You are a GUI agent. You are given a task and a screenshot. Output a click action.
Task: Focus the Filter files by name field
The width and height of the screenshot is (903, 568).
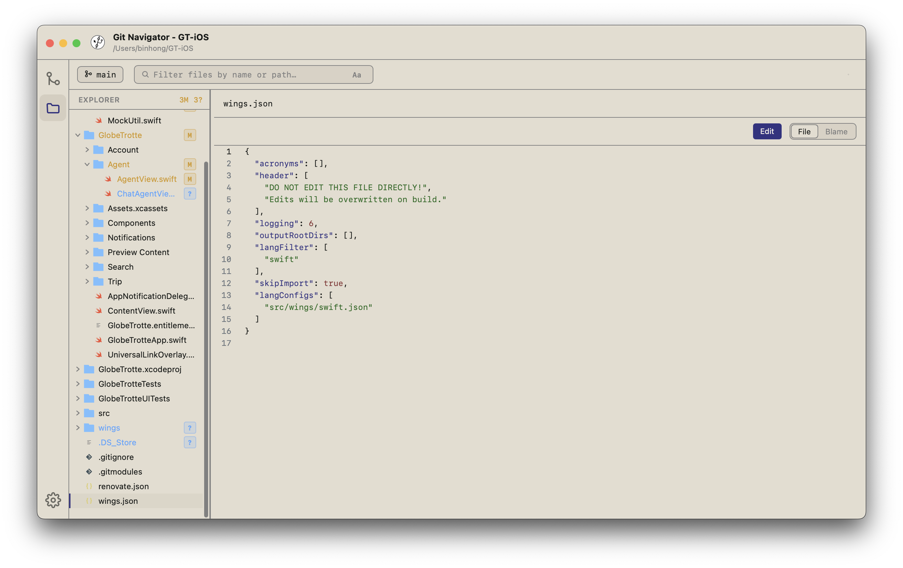(x=253, y=74)
